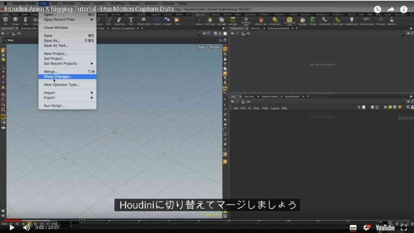Select the Tube shelf tool
414x233 pixels.
[x=25, y=21]
